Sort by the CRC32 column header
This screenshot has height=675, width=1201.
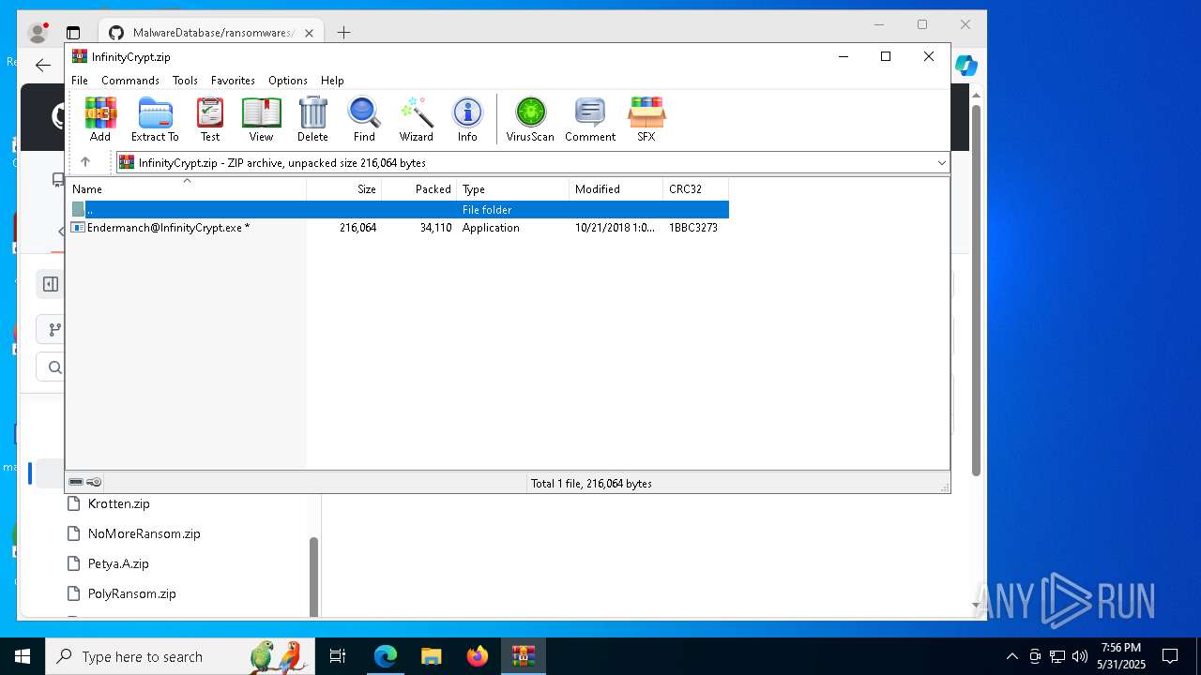pos(696,189)
